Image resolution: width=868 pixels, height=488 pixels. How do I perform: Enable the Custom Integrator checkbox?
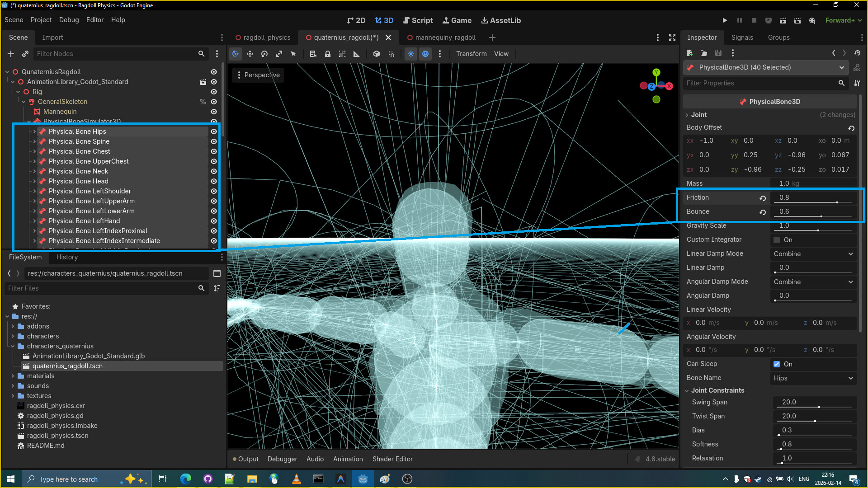[x=777, y=240]
